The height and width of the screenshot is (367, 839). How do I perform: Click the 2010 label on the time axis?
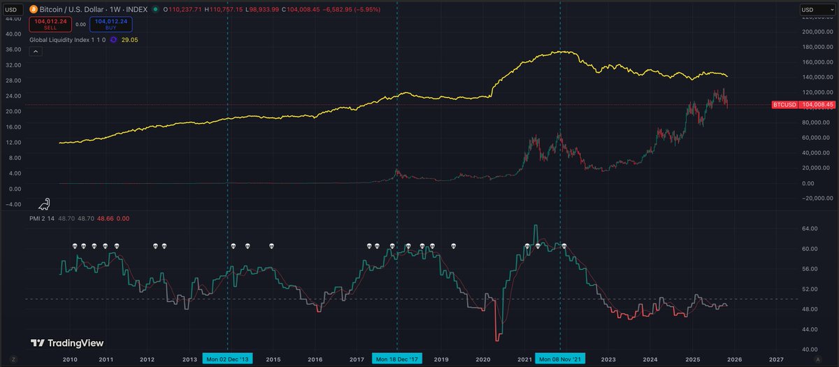point(69,359)
